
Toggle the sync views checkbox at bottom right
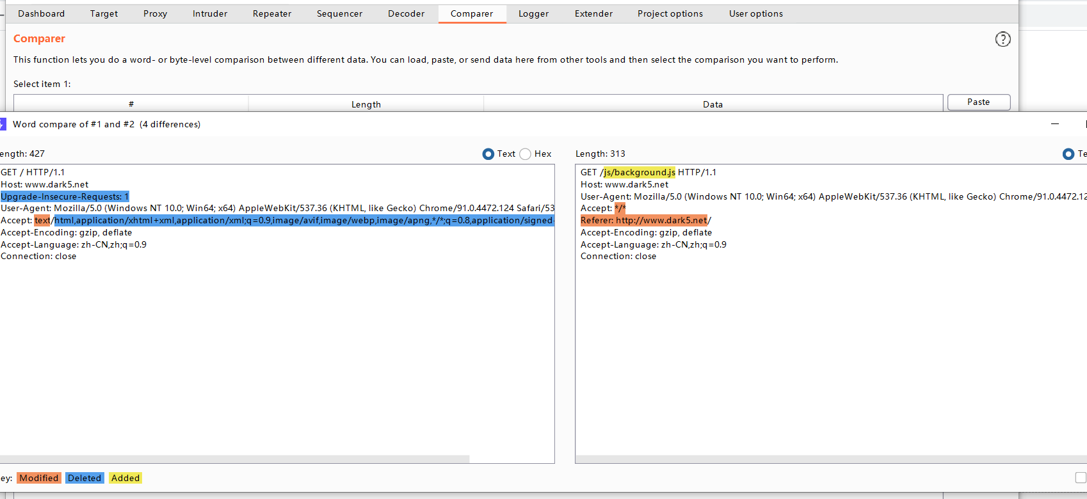[x=1081, y=478]
